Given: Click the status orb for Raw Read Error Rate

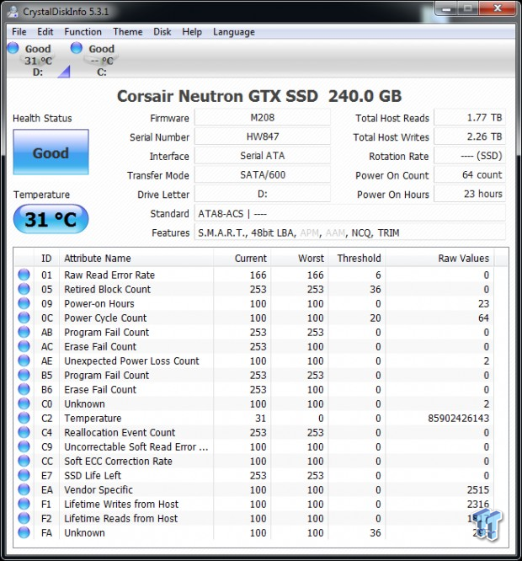Looking at the screenshot, I should 24,275.
